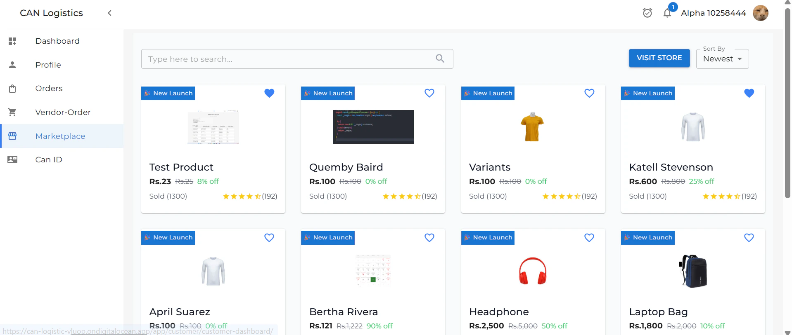Click the search magnifier icon
The height and width of the screenshot is (335, 792).
point(440,59)
